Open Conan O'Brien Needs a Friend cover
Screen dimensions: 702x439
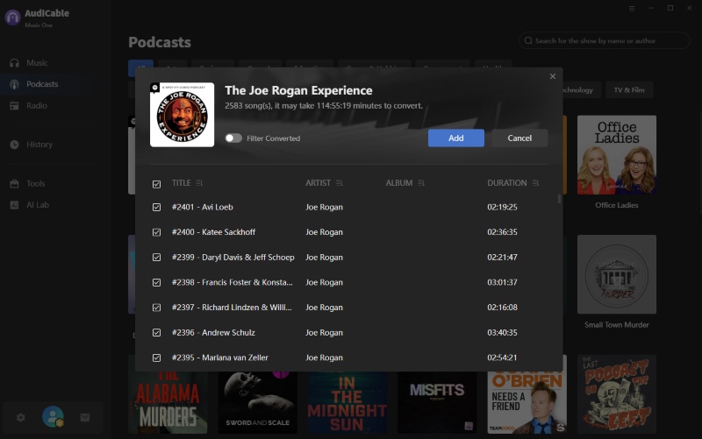click(x=527, y=402)
